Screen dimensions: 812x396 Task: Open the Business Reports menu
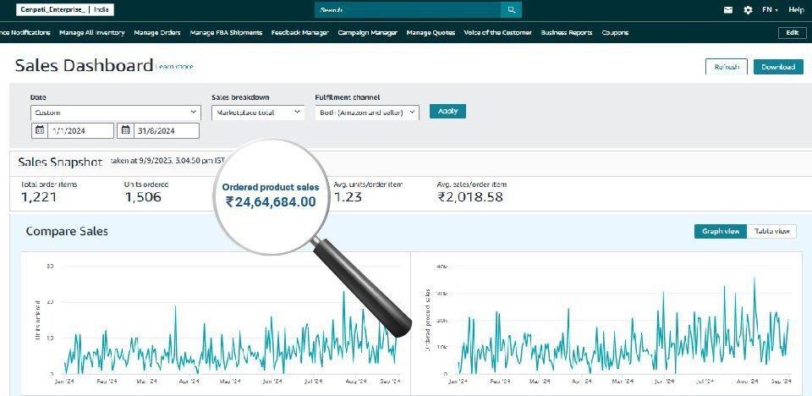566,33
